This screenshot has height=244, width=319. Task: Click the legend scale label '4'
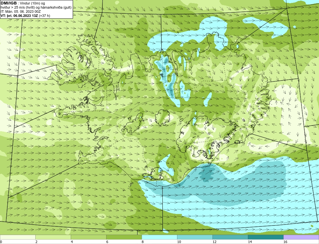(x=72, y=242)
